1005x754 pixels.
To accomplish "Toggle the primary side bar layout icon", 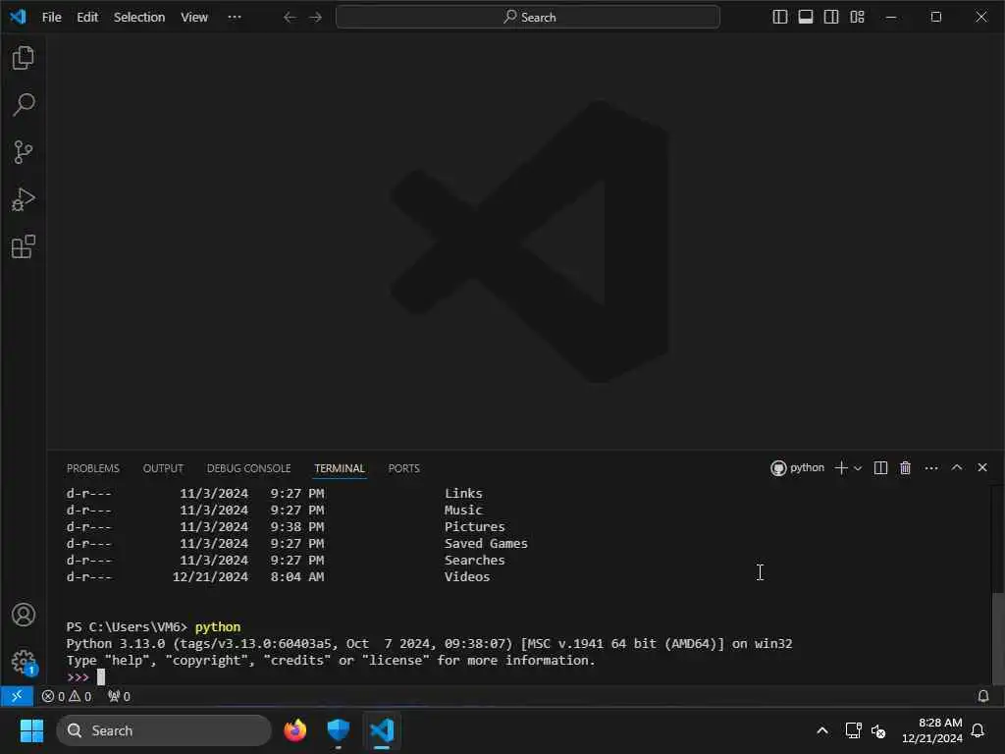I will pyautogui.click(x=780, y=18).
